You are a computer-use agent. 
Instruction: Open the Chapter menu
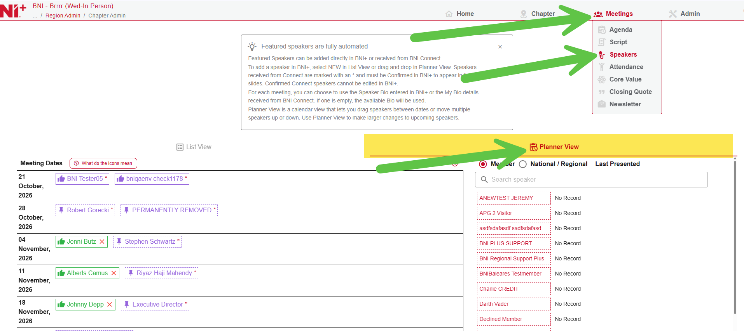[x=538, y=14]
